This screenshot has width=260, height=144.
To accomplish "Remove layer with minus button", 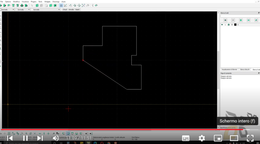I will coord(248,20).
